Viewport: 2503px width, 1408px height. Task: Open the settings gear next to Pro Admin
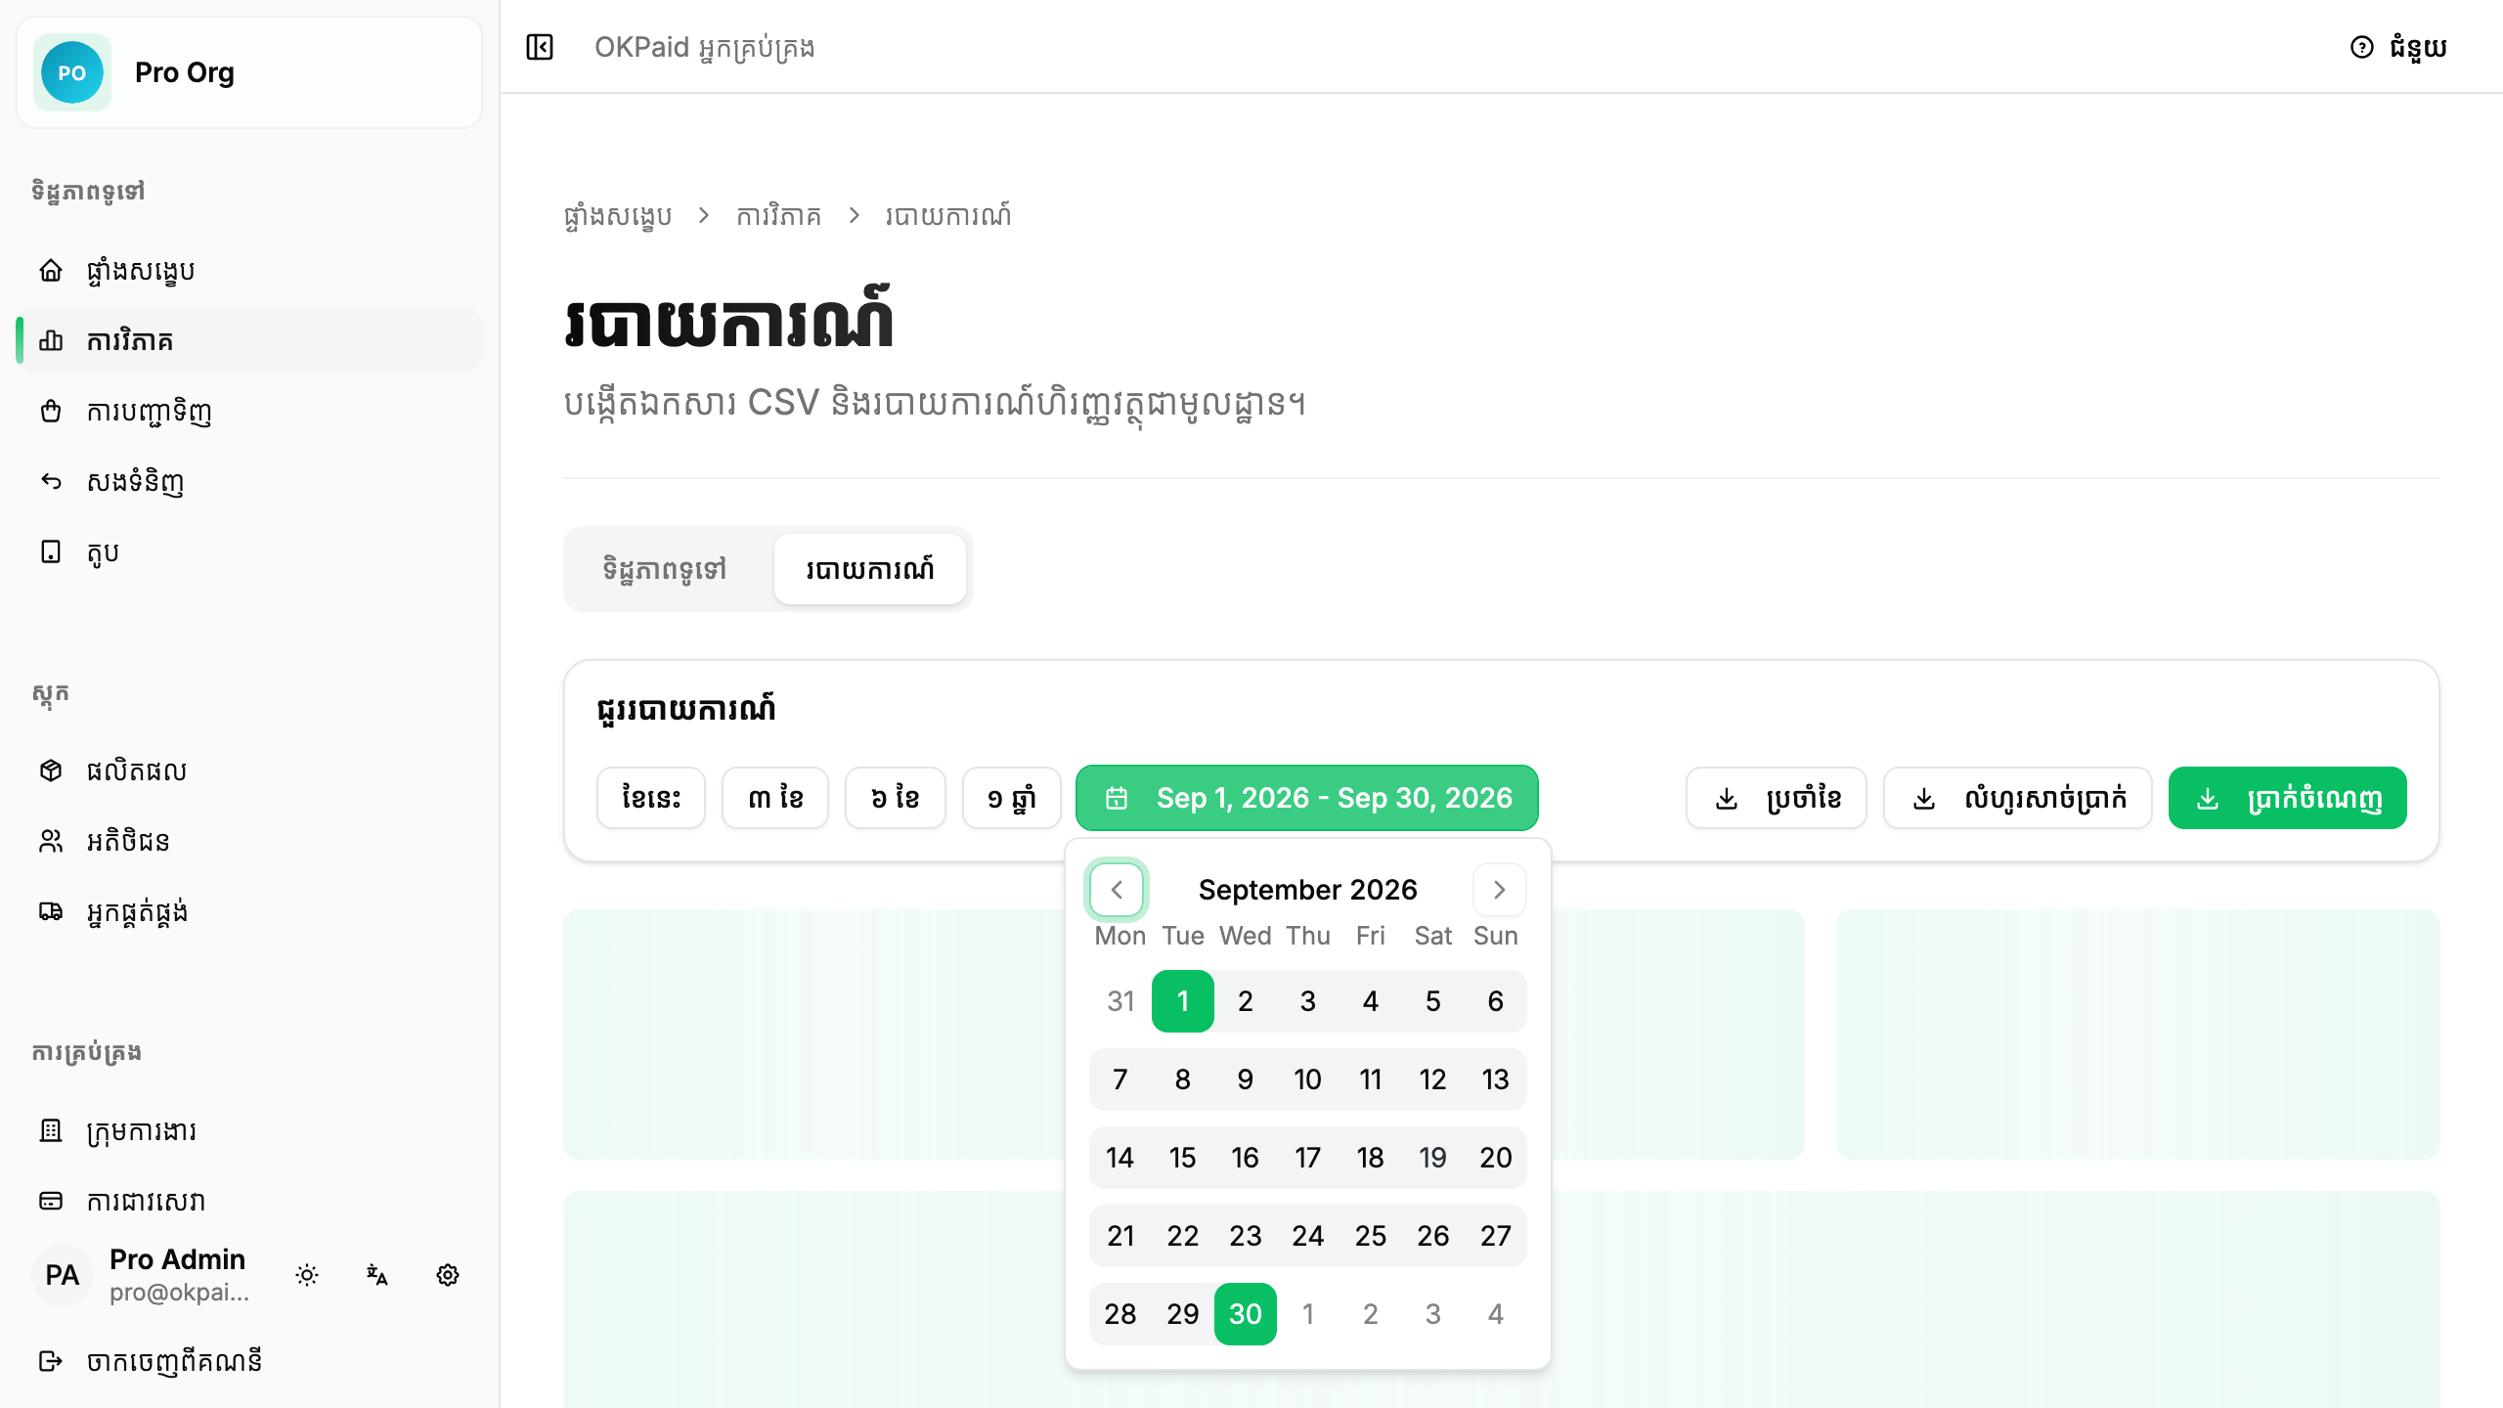click(x=448, y=1275)
